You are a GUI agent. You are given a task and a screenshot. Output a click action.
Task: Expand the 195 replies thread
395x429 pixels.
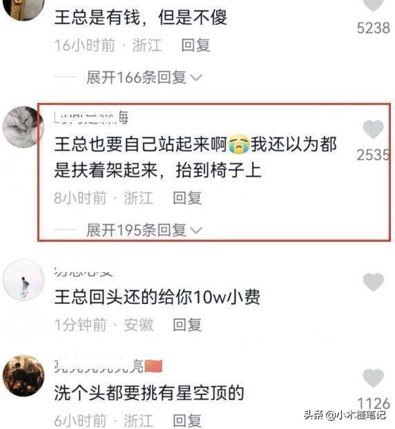[136, 230]
